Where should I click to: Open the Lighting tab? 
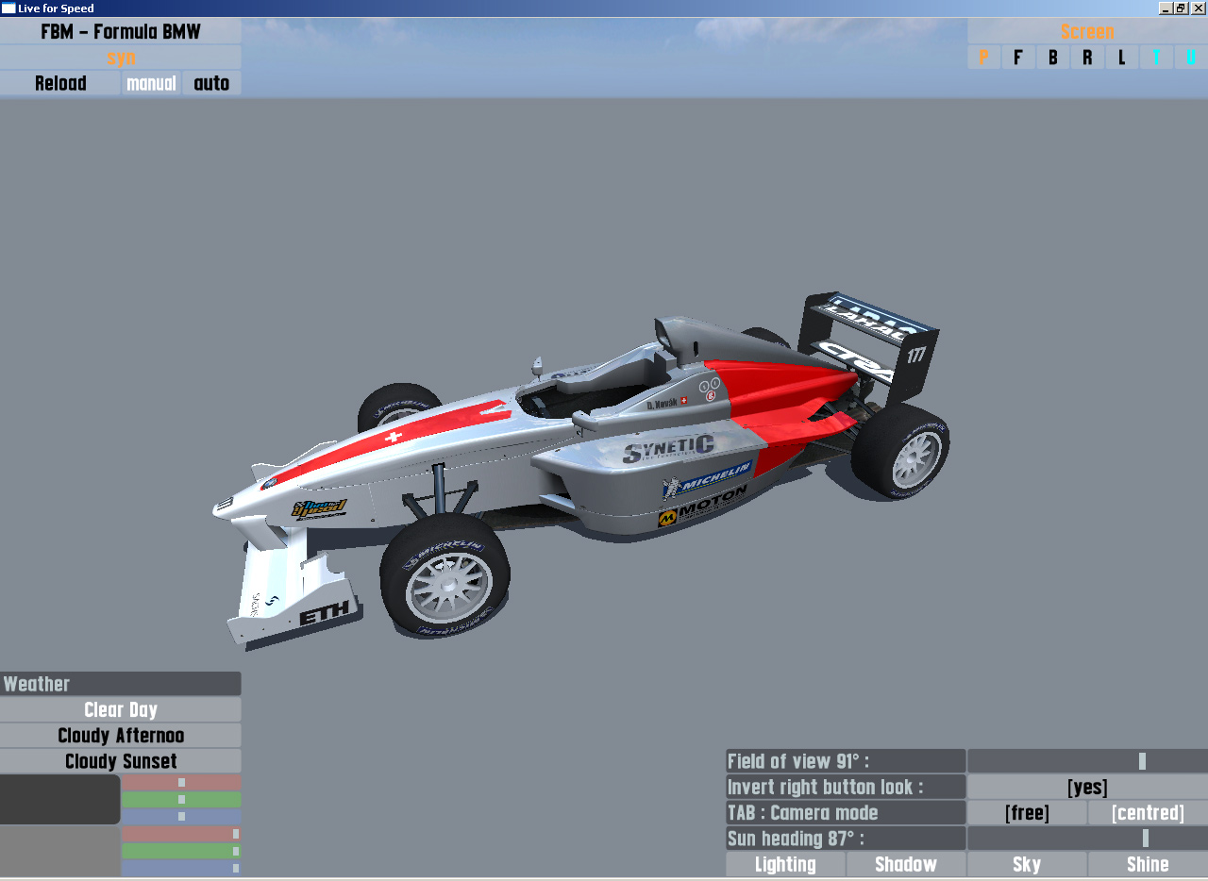click(785, 864)
